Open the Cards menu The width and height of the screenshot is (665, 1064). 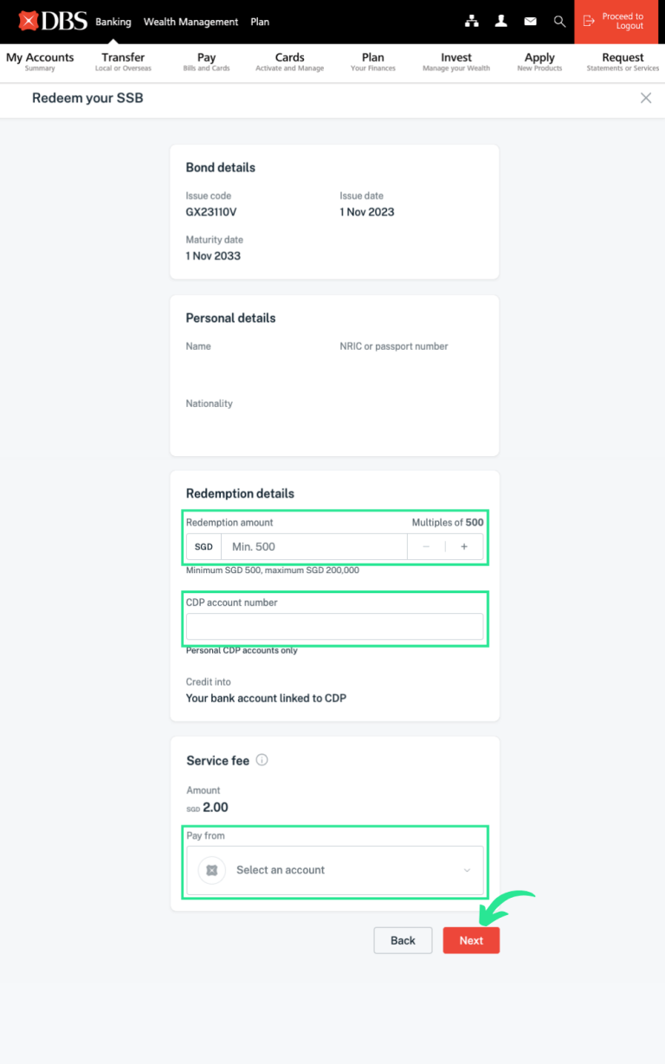(x=289, y=61)
